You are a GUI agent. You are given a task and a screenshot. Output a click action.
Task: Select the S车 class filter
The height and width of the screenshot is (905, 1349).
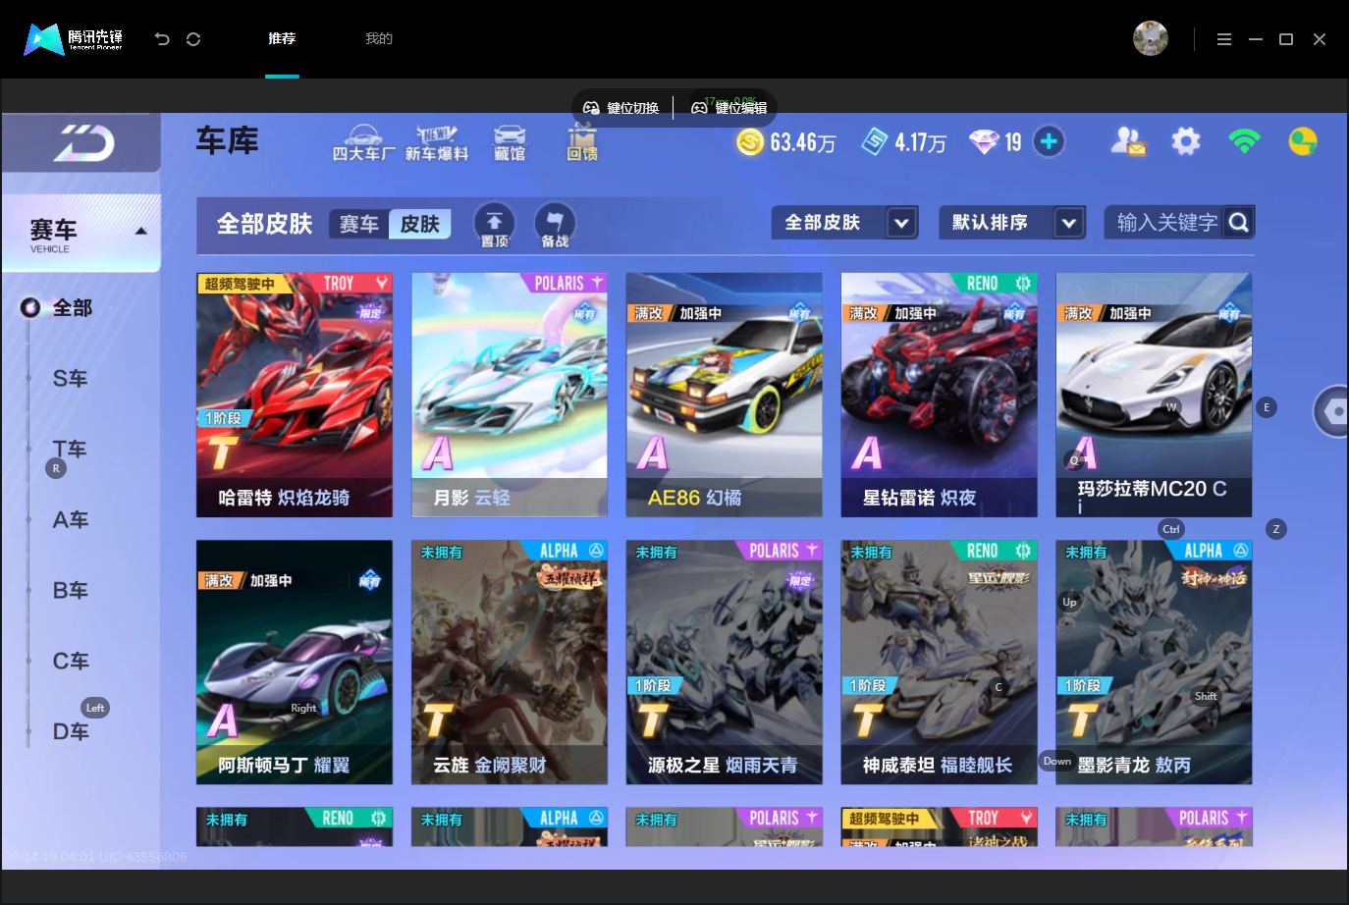71,379
